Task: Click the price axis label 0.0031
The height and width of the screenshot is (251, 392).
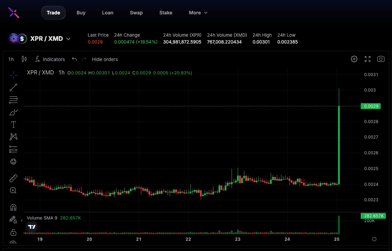Action: tap(371, 75)
